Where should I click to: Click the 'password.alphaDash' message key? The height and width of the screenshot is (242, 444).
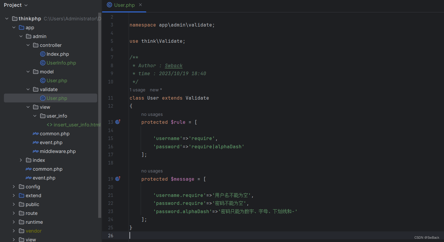[183, 211]
